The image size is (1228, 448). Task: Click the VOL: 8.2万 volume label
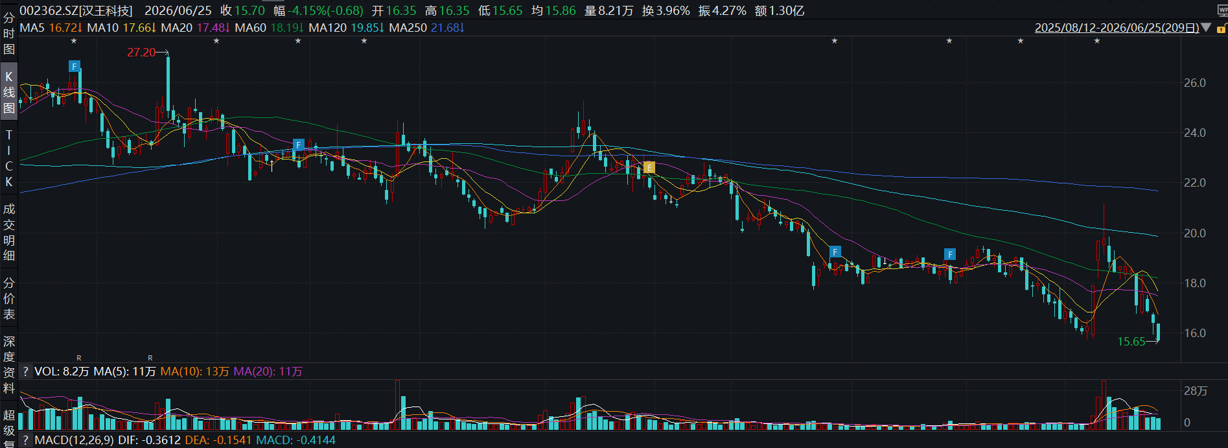click(x=62, y=371)
